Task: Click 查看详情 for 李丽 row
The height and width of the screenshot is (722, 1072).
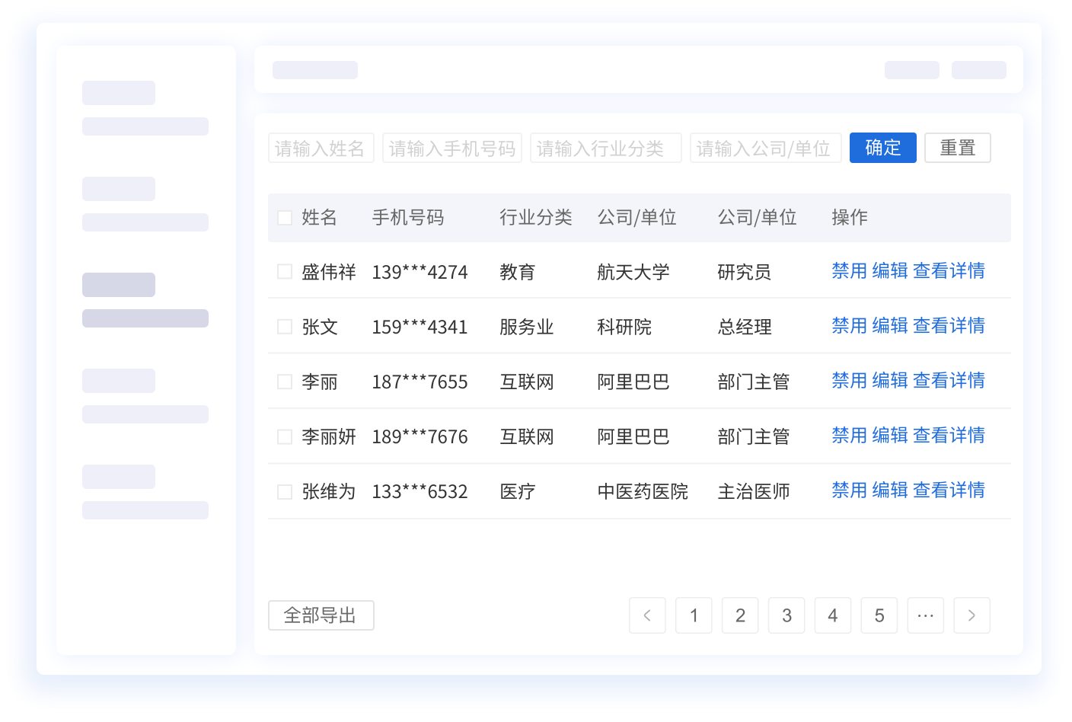Action: coord(949,381)
